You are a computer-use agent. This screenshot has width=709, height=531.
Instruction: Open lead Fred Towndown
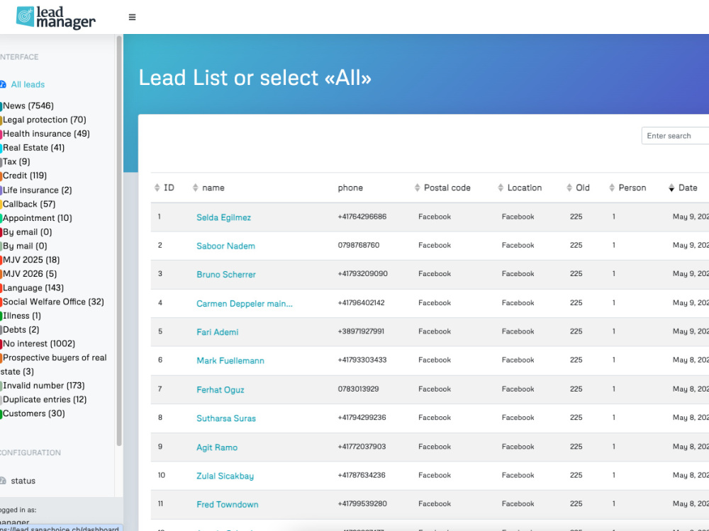pos(227,504)
